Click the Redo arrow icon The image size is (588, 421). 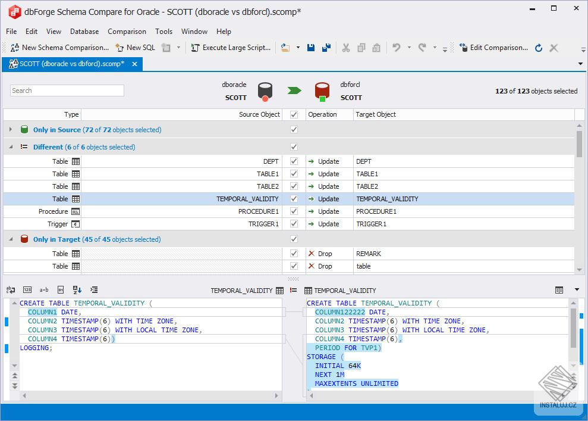coord(422,48)
